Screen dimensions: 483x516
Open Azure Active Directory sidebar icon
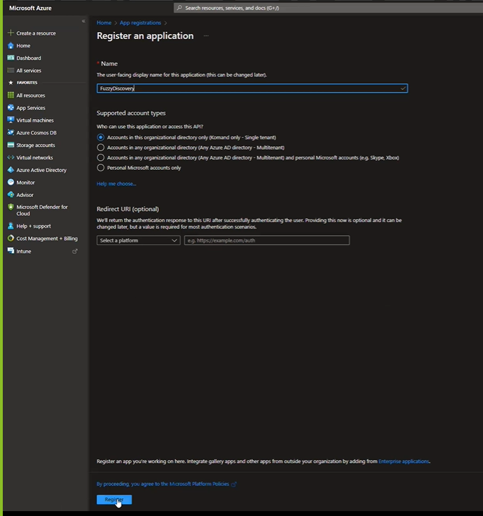click(10, 170)
